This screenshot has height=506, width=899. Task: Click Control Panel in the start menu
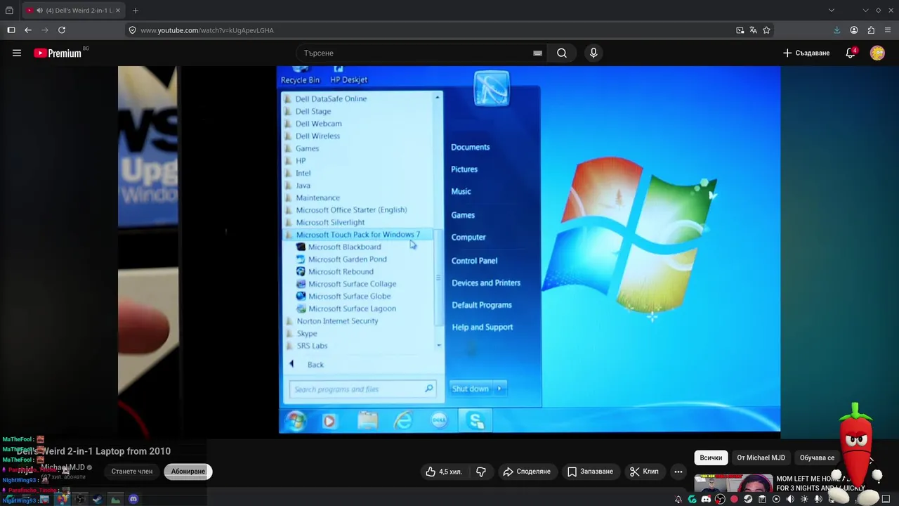[x=474, y=261]
